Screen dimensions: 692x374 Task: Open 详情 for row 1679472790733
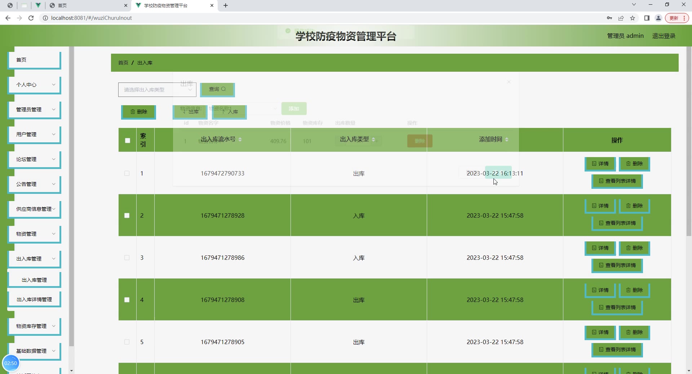point(600,164)
